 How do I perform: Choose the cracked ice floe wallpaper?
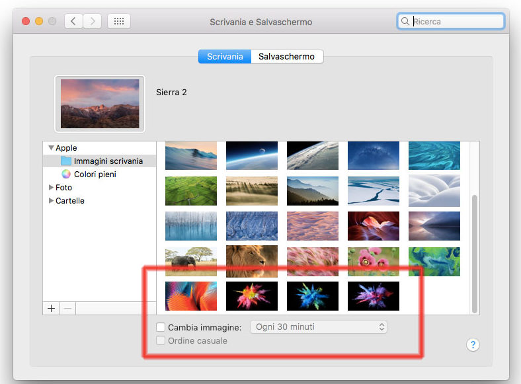[374, 191]
